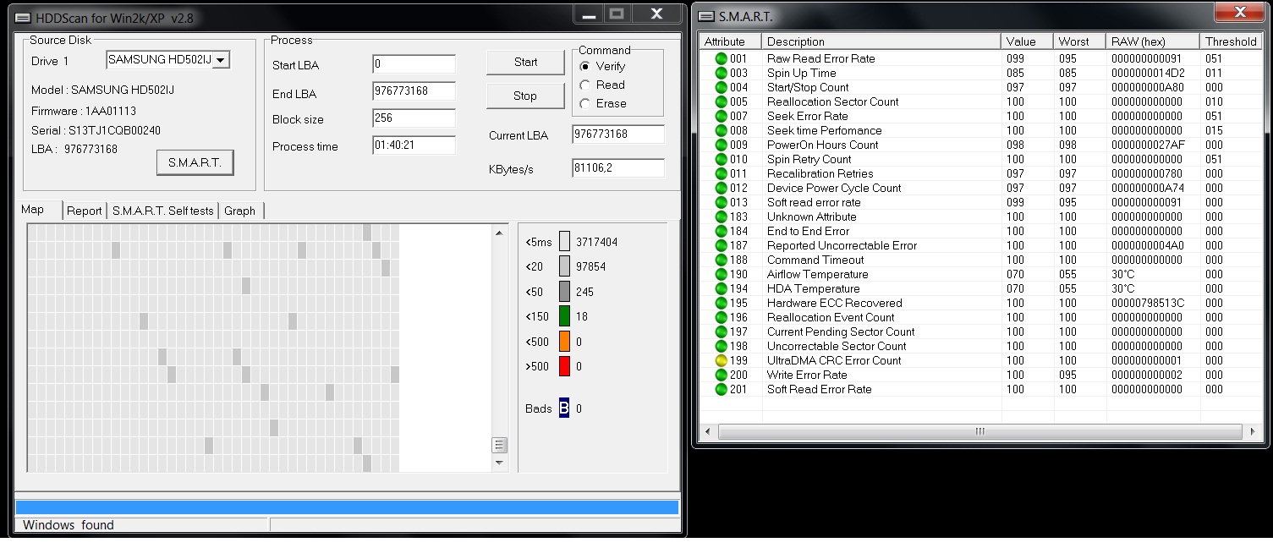This screenshot has height=548, width=1273.
Task: Select the Erase command option
Action: (584, 103)
